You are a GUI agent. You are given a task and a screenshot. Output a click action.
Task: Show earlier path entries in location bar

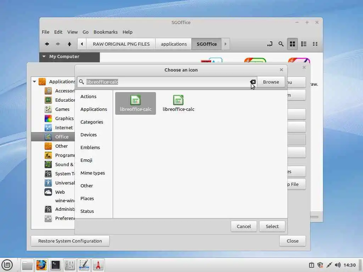82,44
